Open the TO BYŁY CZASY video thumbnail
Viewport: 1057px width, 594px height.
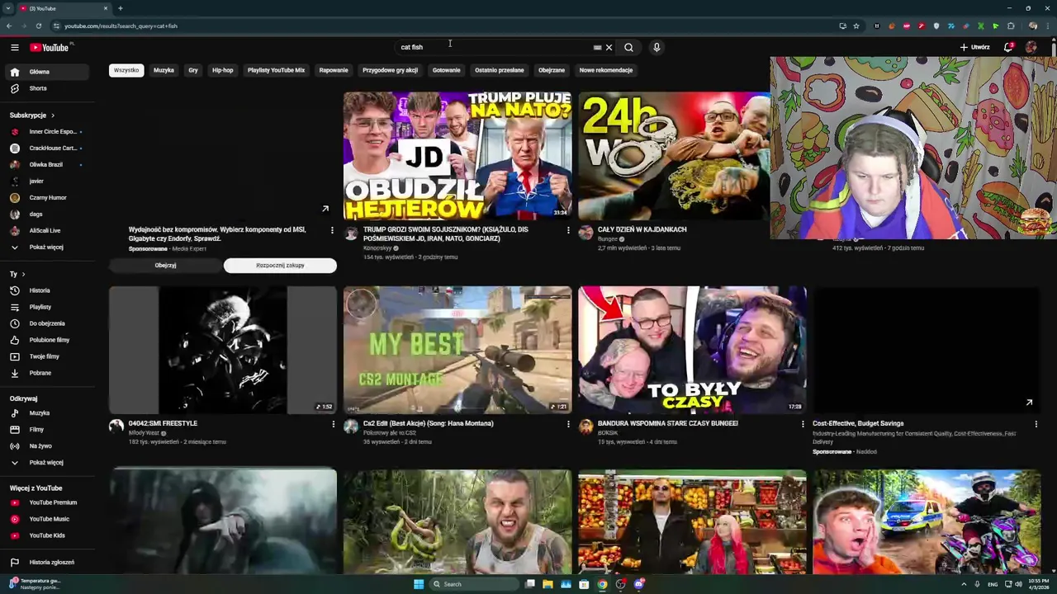coord(692,350)
